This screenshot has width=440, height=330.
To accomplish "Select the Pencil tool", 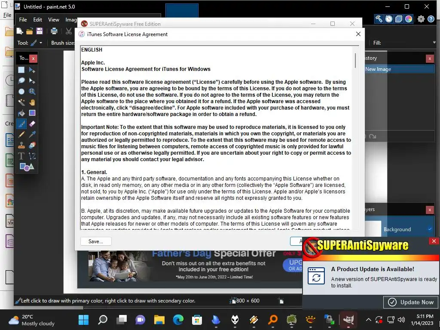I will [21, 134].
